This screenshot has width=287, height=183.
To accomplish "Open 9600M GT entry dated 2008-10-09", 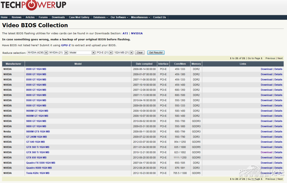I will pos(37,111).
